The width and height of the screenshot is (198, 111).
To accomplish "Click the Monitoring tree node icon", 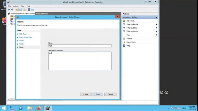I will 12,24.
